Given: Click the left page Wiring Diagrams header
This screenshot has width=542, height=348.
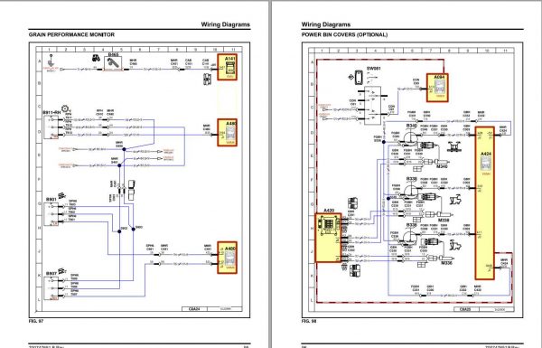Looking at the screenshot, I should (225, 24).
